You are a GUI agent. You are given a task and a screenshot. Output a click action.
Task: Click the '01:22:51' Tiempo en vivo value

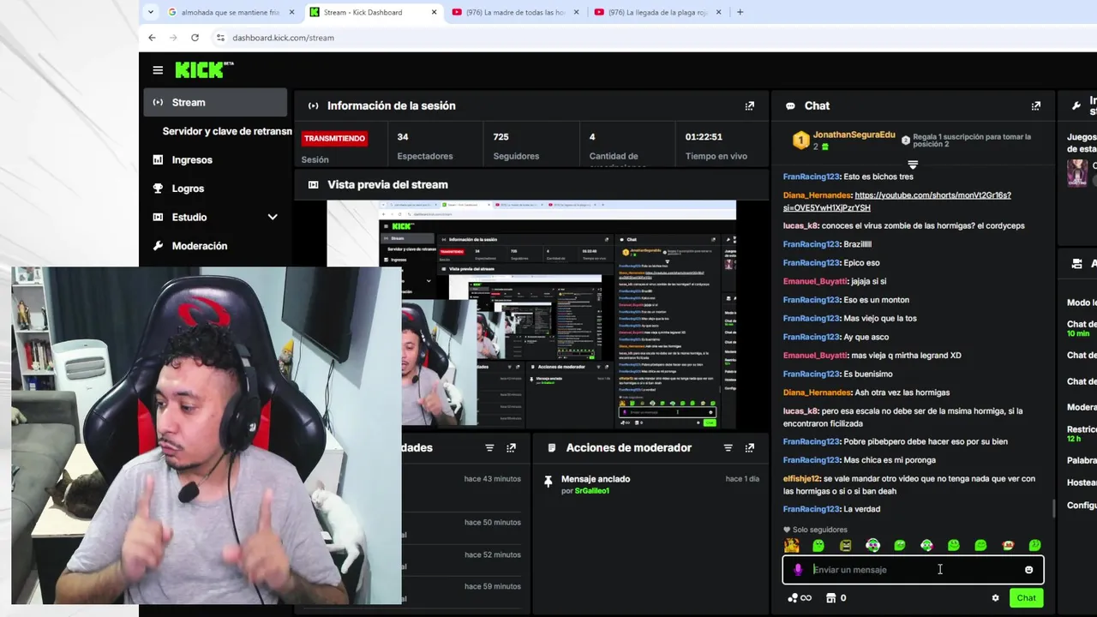tap(704, 137)
